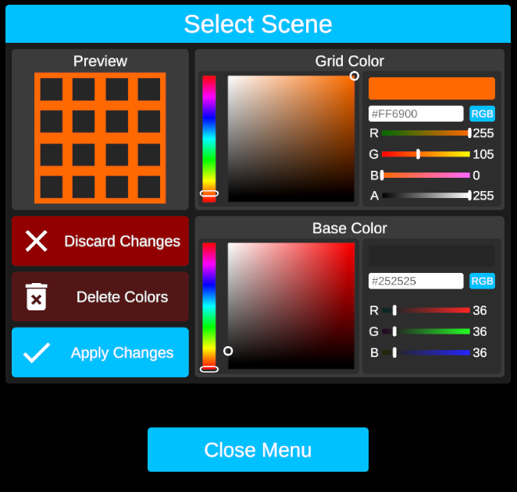
Task: Click the Delete Colors button label
Action: tap(122, 297)
